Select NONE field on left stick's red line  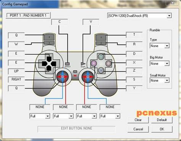coord(63,107)
